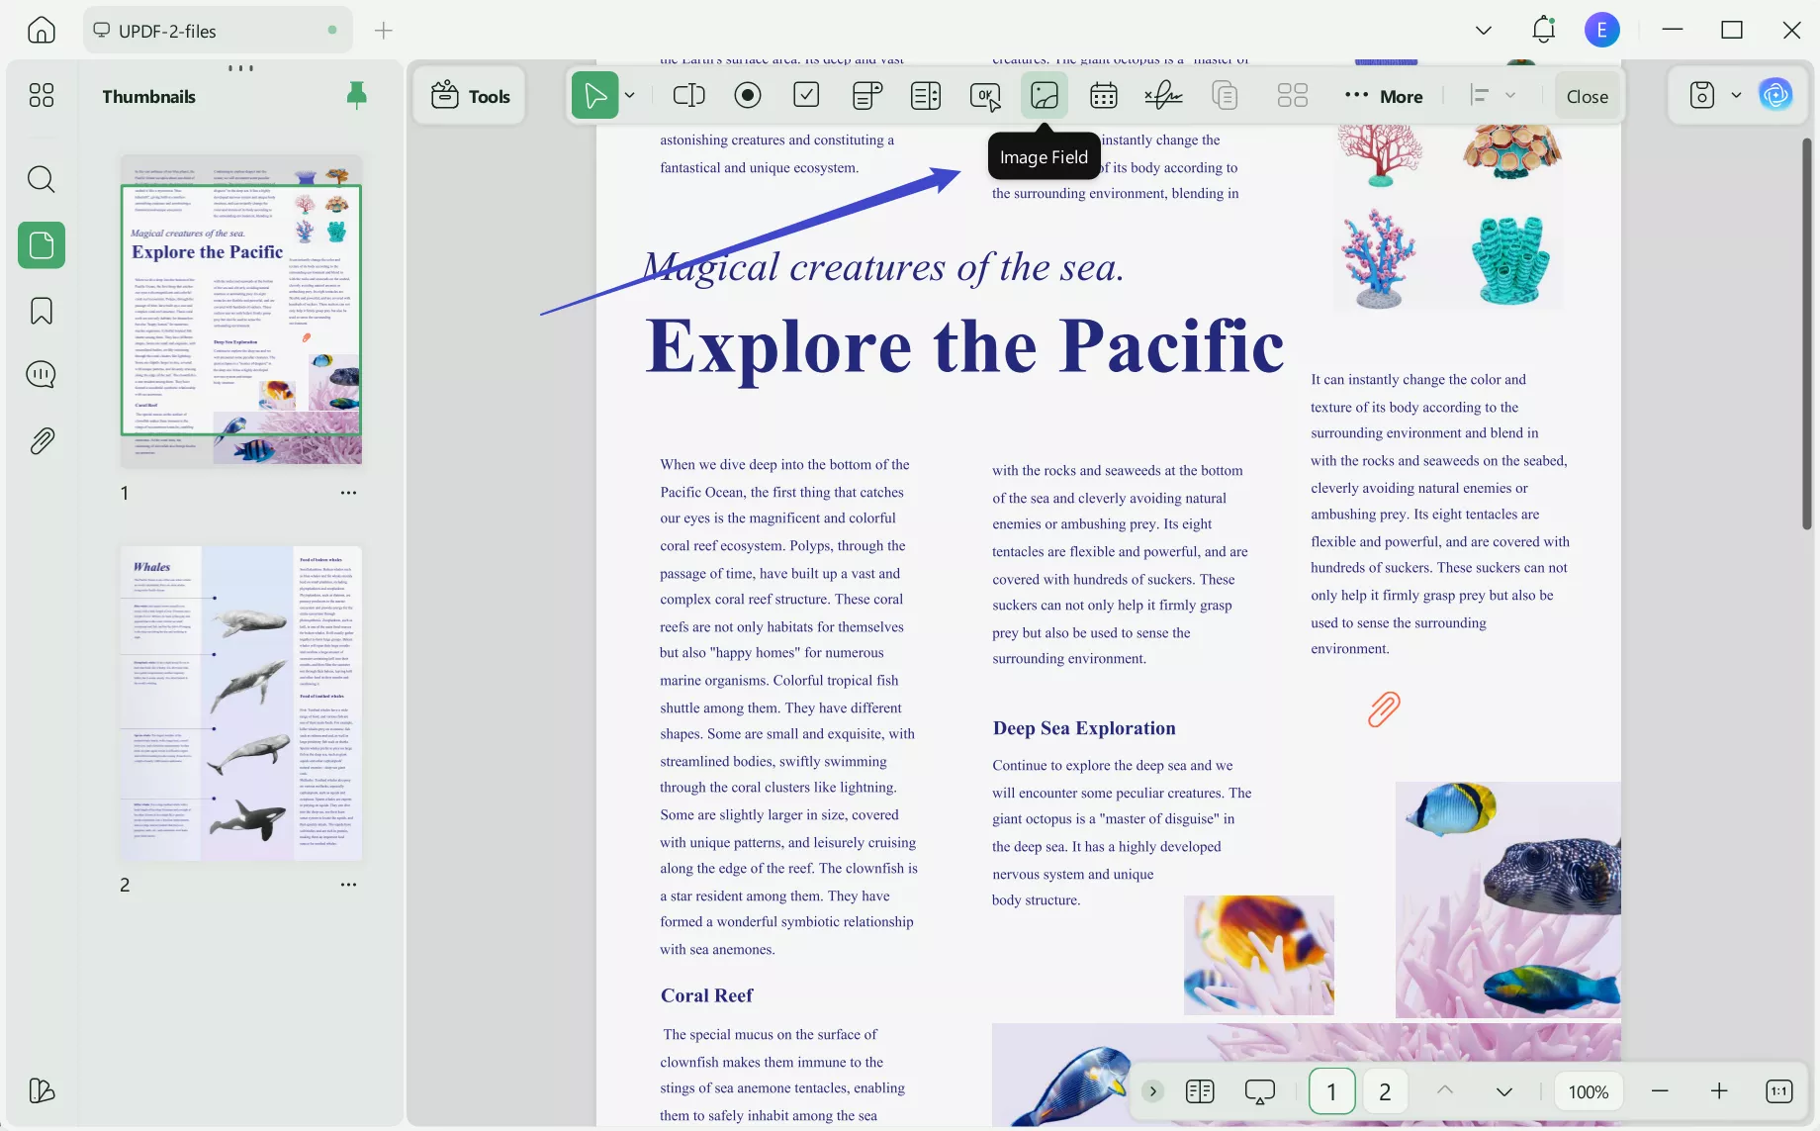Open the Tools menu button

470,96
